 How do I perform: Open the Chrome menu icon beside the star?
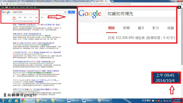(181, 4)
